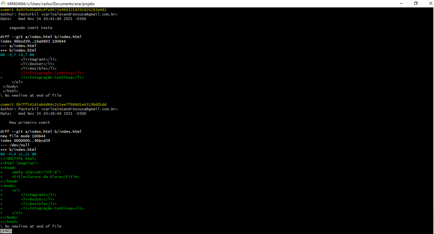This screenshot has width=434, height=234.
Task: Click the 'index 96bcd39..16a0803 100644' line
Action: (x=33, y=41)
